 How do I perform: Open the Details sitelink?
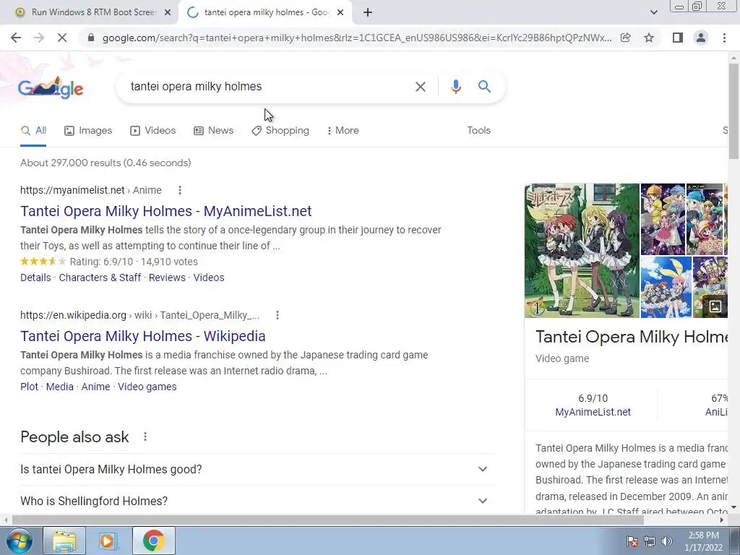pyautogui.click(x=35, y=277)
